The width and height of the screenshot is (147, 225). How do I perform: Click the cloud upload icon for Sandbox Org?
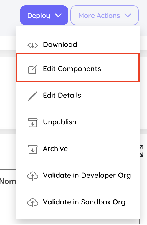(33, 202)
